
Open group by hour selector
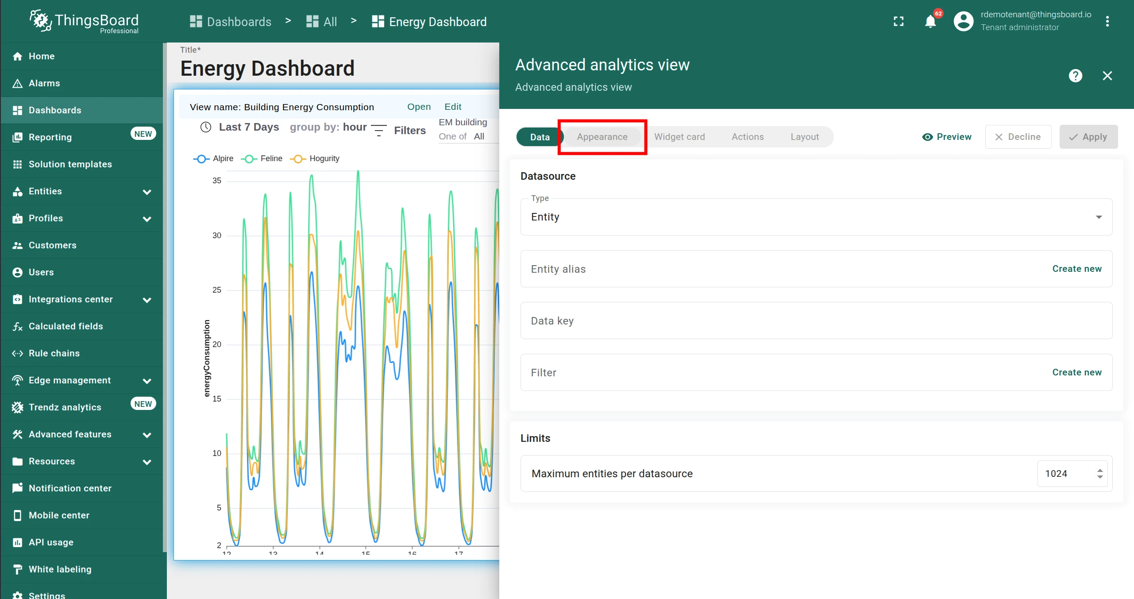[328, 127]
